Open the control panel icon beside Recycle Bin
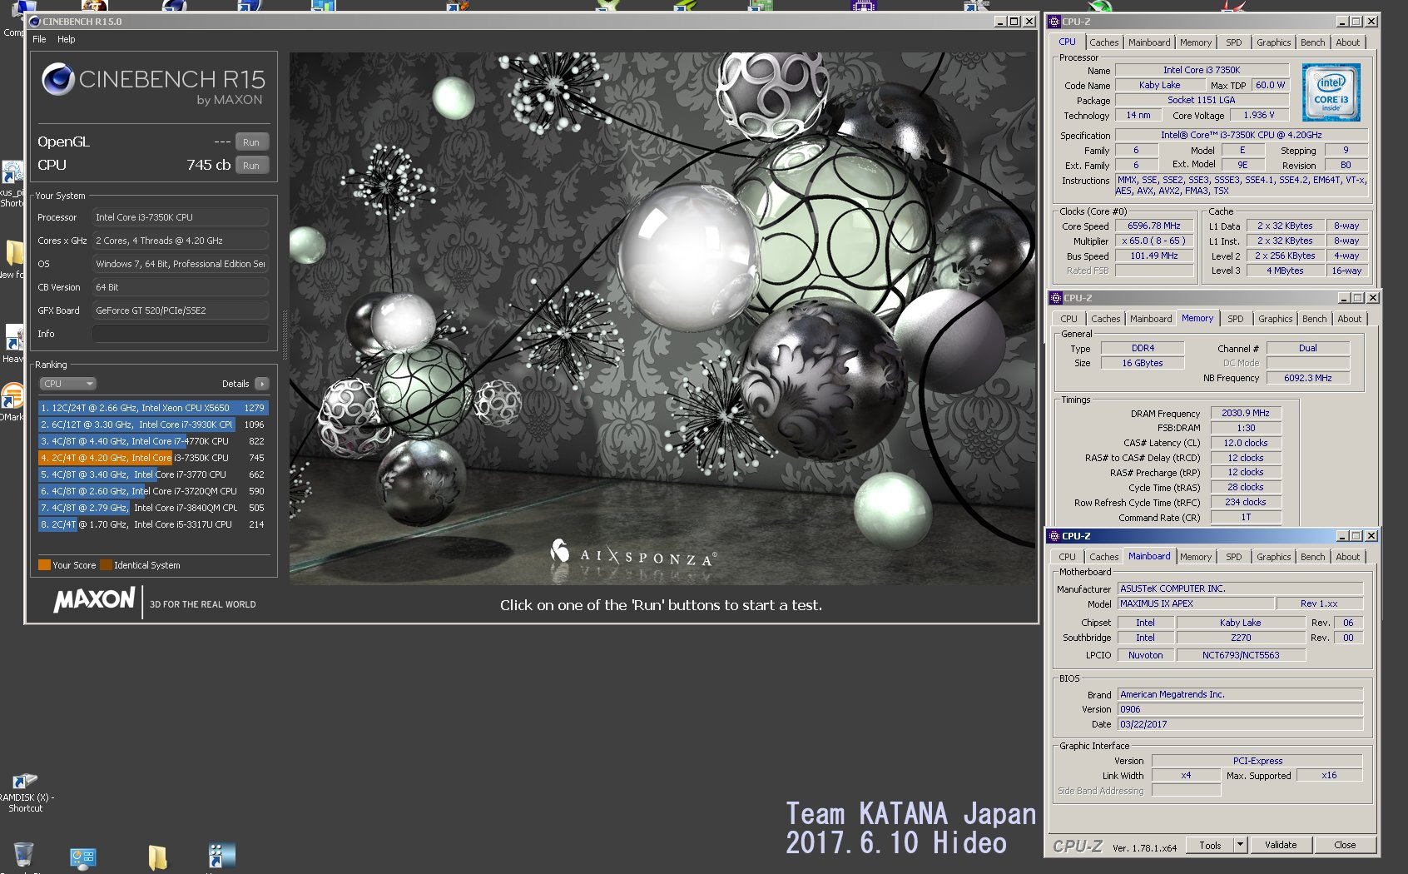This screenshot has width=1408, height=874. [x=83, y=857]
